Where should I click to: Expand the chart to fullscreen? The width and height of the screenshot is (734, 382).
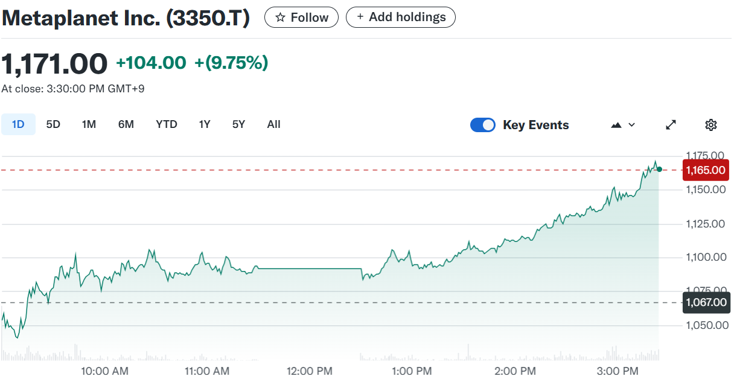pos(671,124)
